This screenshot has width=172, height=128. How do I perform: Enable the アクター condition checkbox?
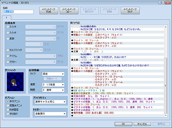[8, 62]
